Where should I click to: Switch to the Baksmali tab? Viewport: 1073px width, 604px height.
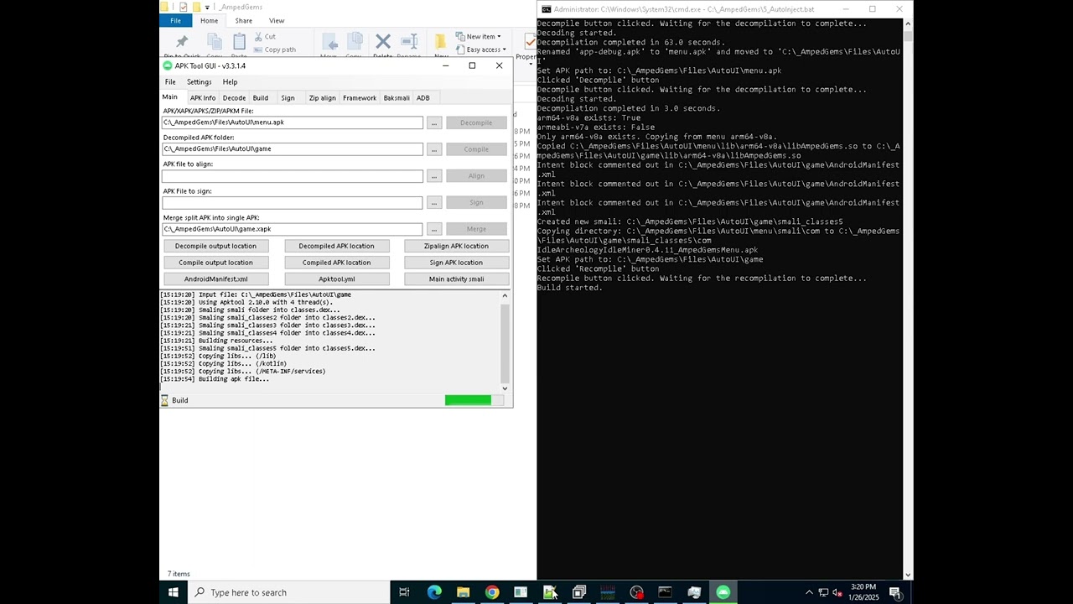397,97
